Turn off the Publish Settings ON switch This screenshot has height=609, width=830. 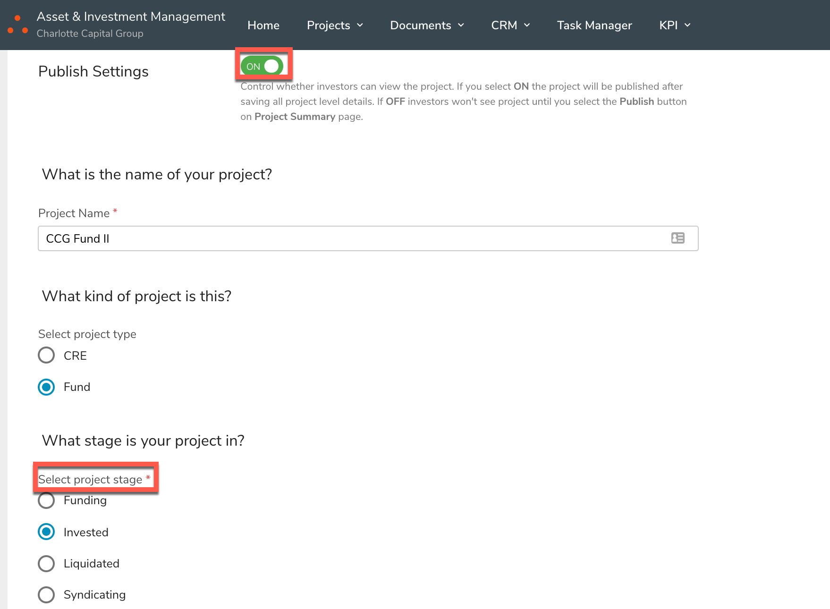click(x=262, y=66)
